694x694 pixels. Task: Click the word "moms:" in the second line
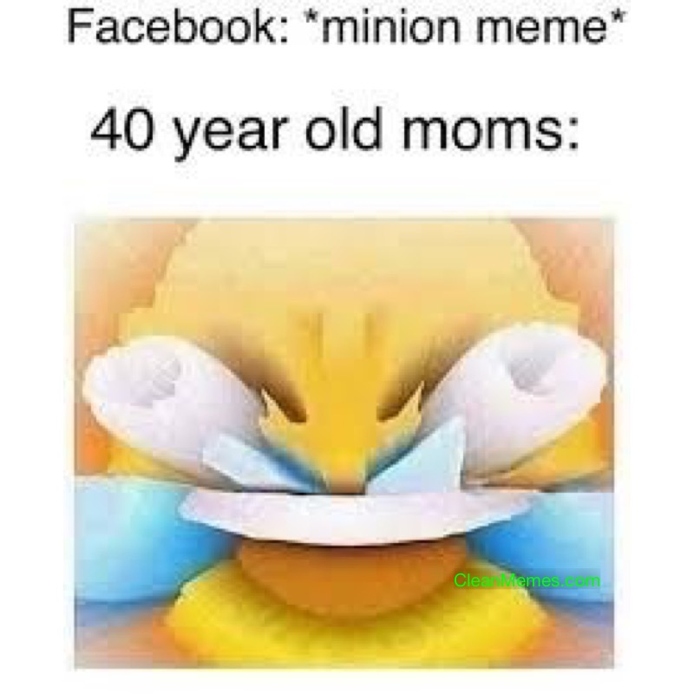(x=491, y=131)
